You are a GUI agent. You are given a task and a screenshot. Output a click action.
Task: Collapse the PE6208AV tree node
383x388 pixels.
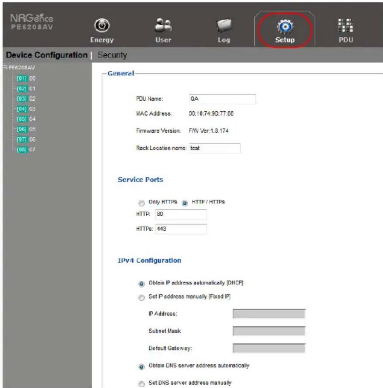[x=5, y=67]
